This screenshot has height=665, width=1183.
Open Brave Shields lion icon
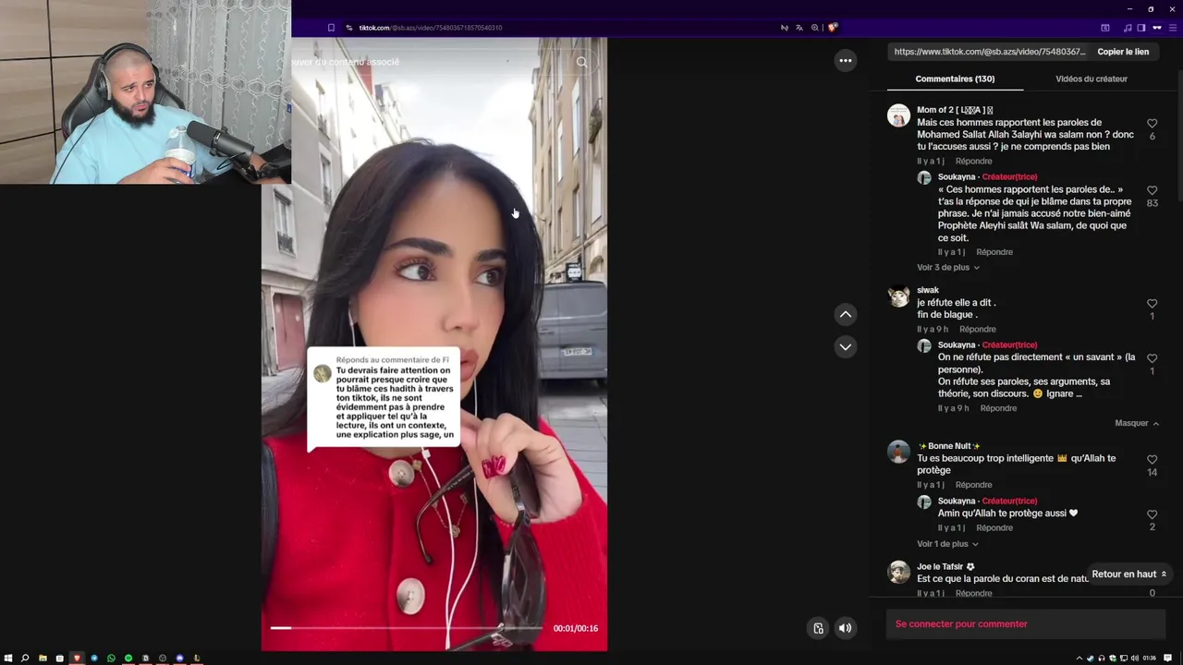click(832, 28)
